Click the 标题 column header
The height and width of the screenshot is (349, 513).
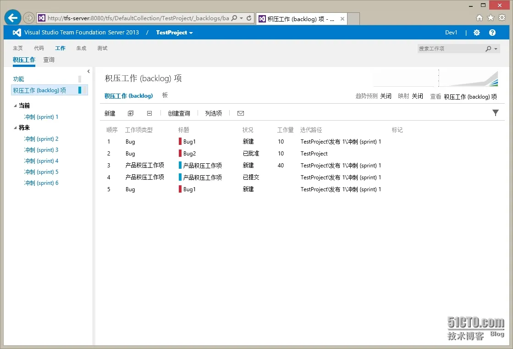tap(183, 130)
